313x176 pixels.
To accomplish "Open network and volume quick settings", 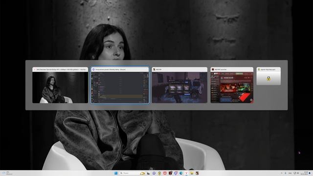I will point(296,173).
